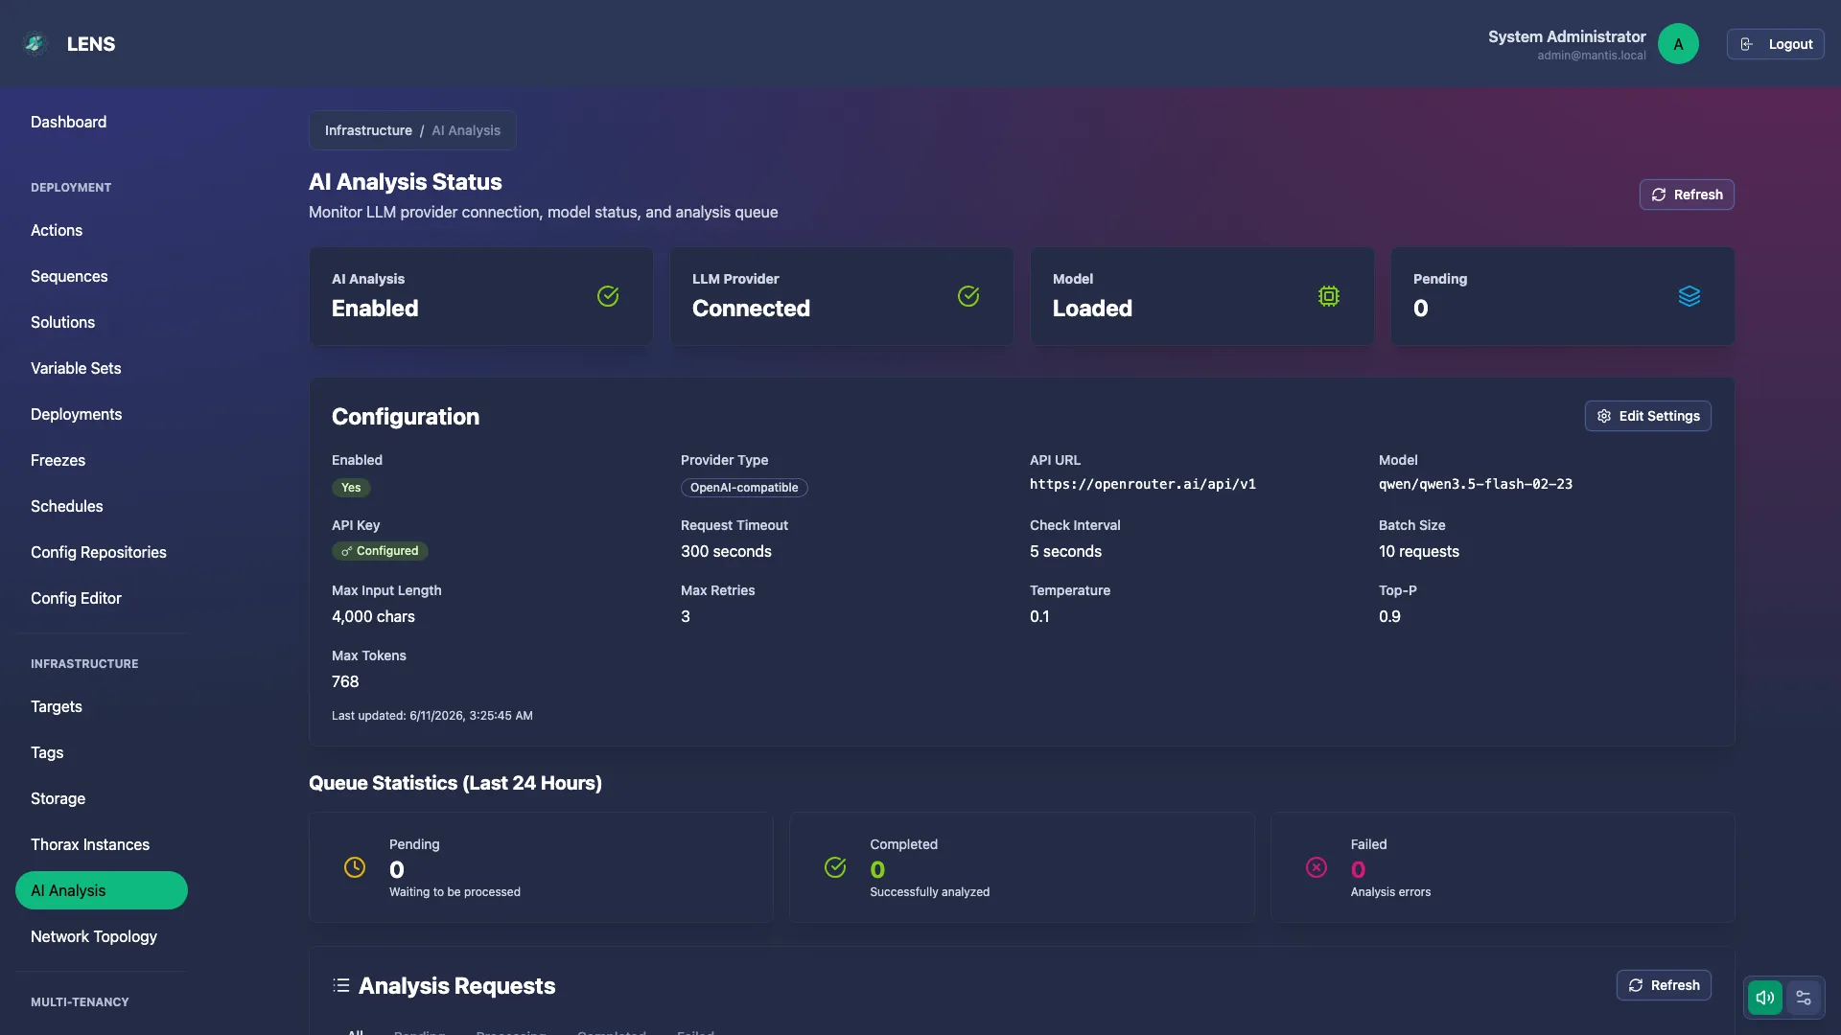
Task: Open Network Topology page
Action: 94,936
